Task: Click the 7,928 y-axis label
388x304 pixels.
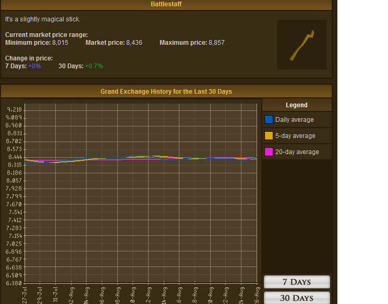Action: pos(14,188)
